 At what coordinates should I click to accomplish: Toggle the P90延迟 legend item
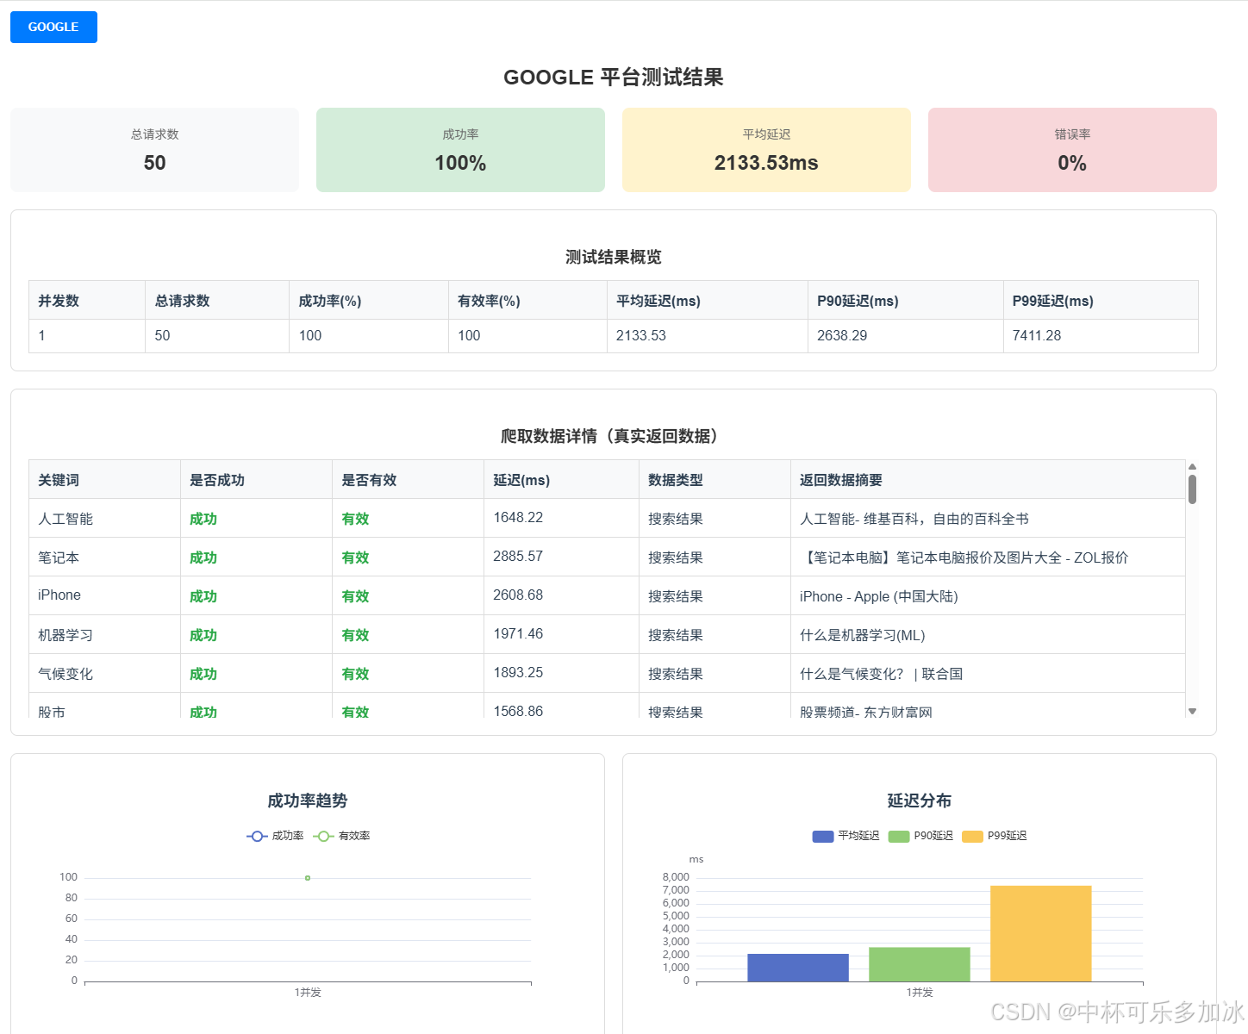coord(920,836)
